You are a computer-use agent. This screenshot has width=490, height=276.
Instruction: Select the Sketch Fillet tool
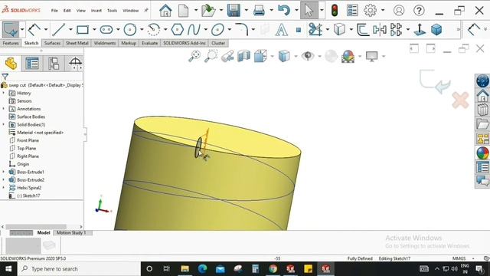(242, 30)
